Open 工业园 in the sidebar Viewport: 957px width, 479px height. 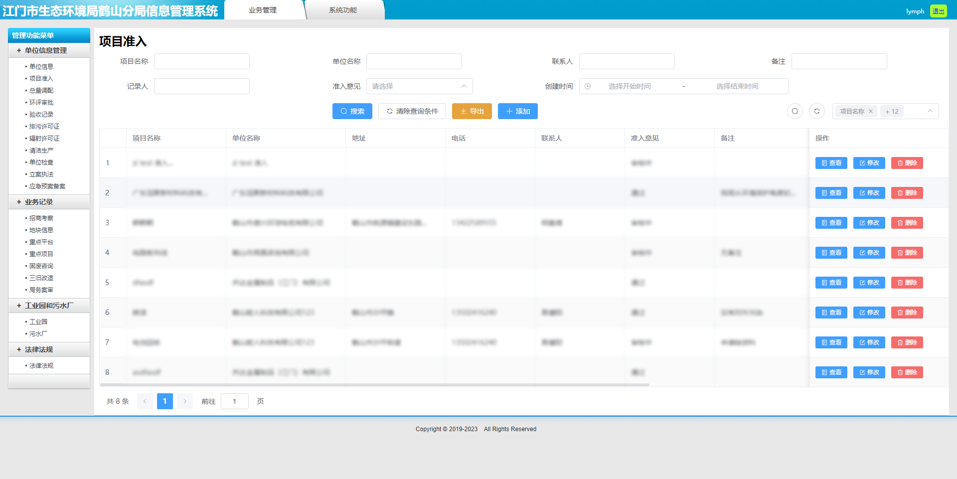tap(38, 321)
